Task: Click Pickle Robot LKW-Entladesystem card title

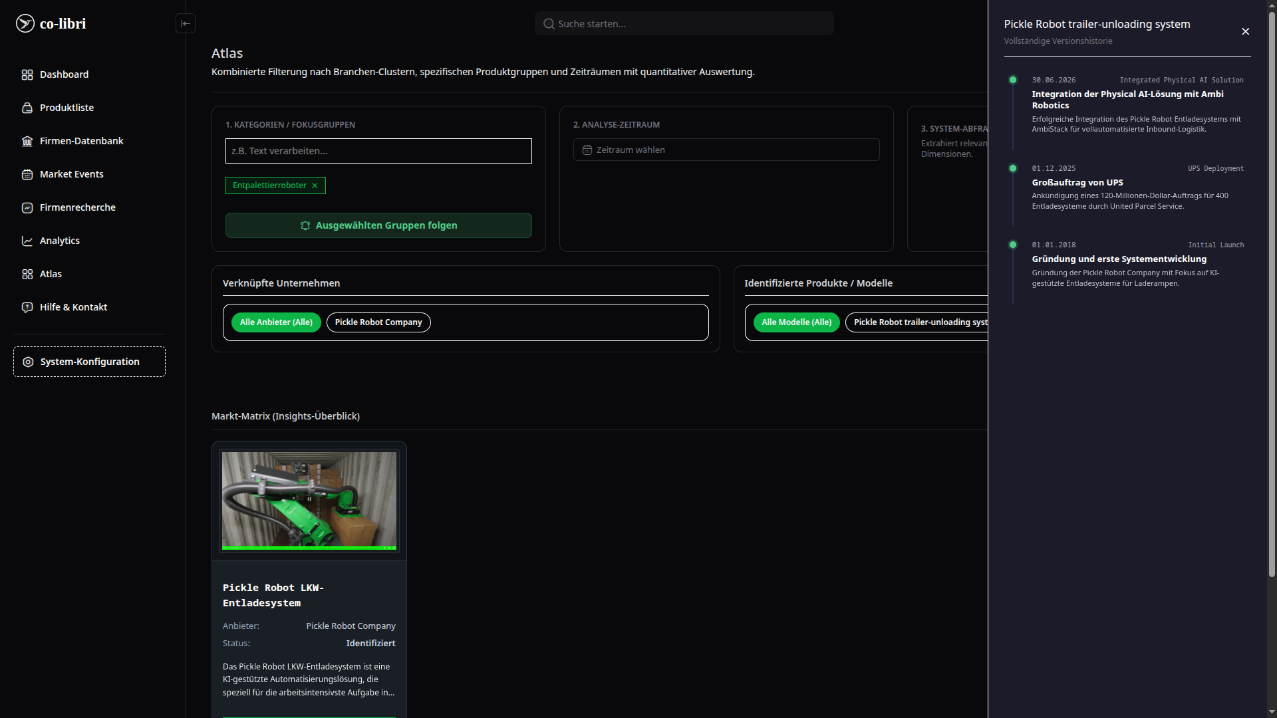Action: pyautogui.click(x=273, y=595)
